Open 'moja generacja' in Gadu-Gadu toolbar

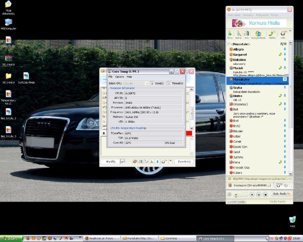258,34
